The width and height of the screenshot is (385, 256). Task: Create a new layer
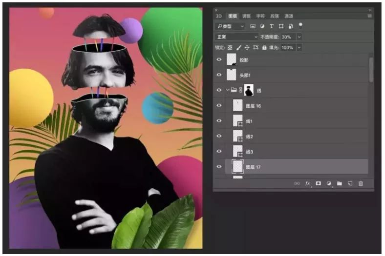[x=350, y=183]
